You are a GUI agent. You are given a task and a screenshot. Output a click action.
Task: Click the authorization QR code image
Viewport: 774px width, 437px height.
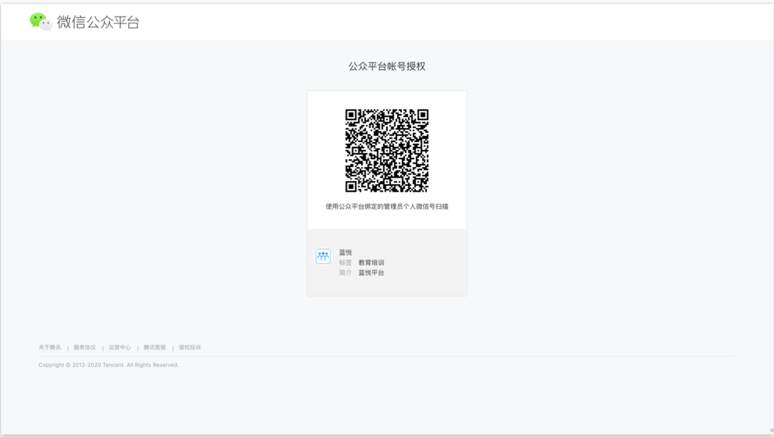tap(387, 151)
